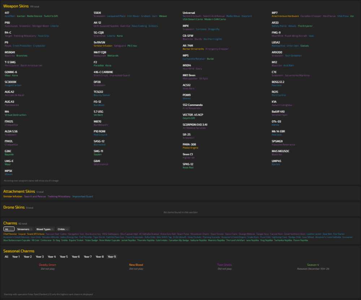The image size is (361, 300).
Task: Open the Weave skin under 556XI
Action: pos(163,16)
